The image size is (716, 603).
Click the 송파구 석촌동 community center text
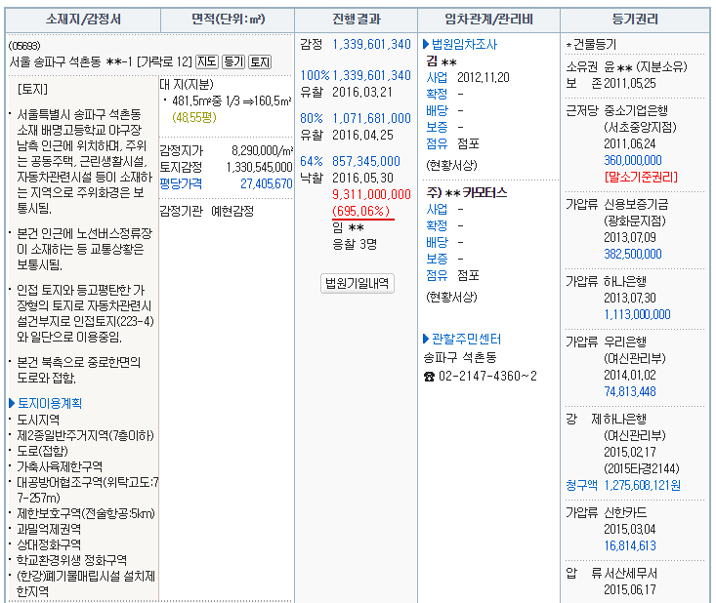tap(460, 357)
